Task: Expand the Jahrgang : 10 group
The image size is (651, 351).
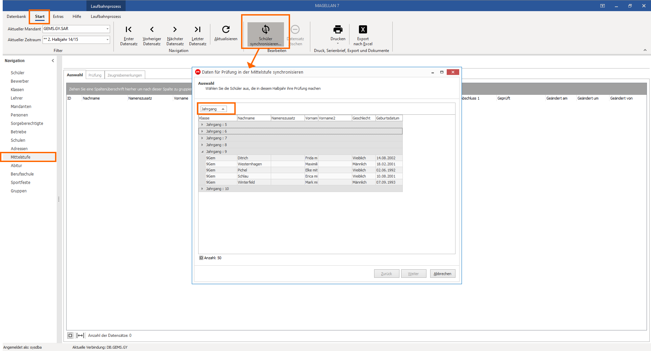Action: 202,189
